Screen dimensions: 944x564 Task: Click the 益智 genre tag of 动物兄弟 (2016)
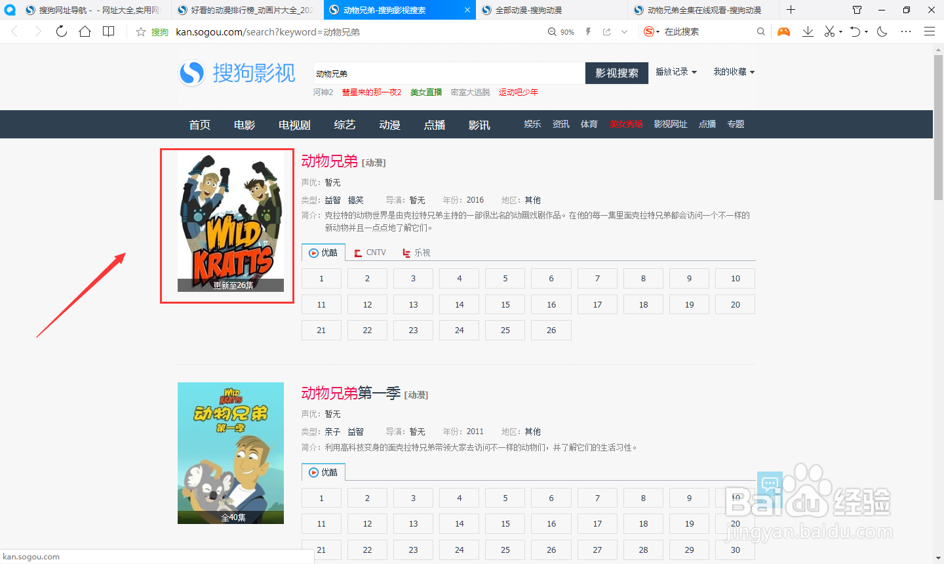(333, 200)
